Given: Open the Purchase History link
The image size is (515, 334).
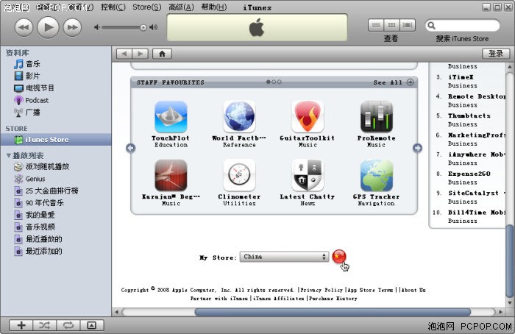Looking at the screenshot, I should point(333,299).
